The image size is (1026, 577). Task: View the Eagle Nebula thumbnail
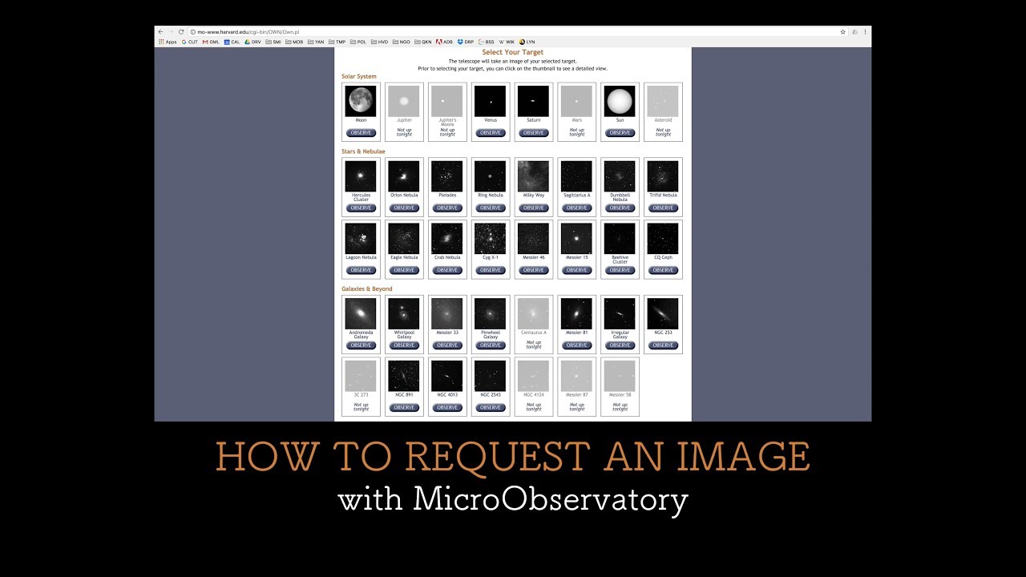[x=404, y=239]
